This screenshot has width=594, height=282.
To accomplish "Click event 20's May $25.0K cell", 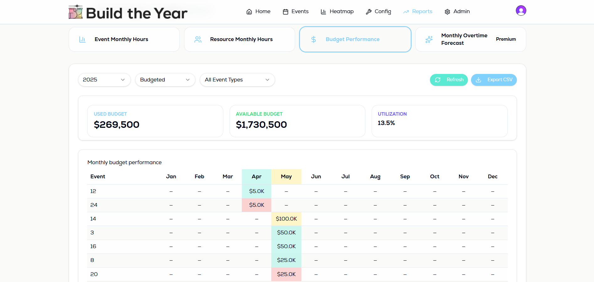I will 286,274.
